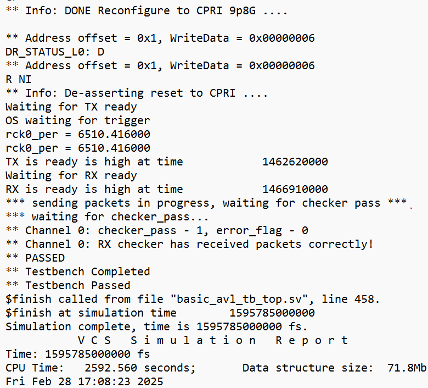Viewport: 428px width, 388px height.
Task: Click the "Waiting for RX ready" line
Action: [x=71, y=175]
